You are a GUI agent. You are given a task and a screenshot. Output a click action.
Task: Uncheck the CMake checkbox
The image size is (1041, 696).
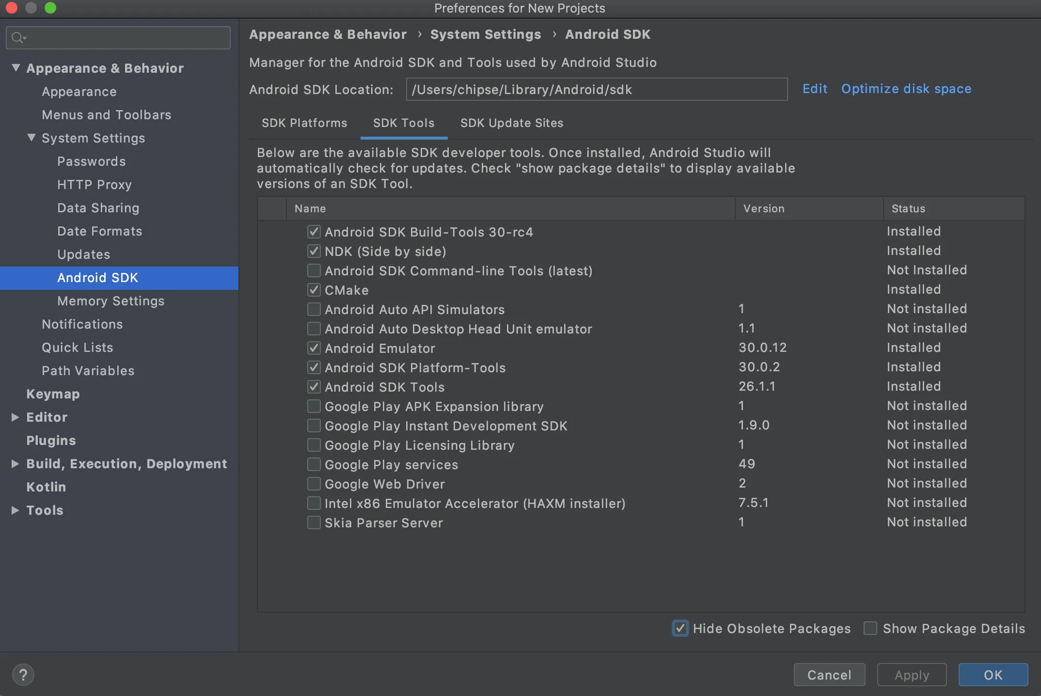point(314,290)
